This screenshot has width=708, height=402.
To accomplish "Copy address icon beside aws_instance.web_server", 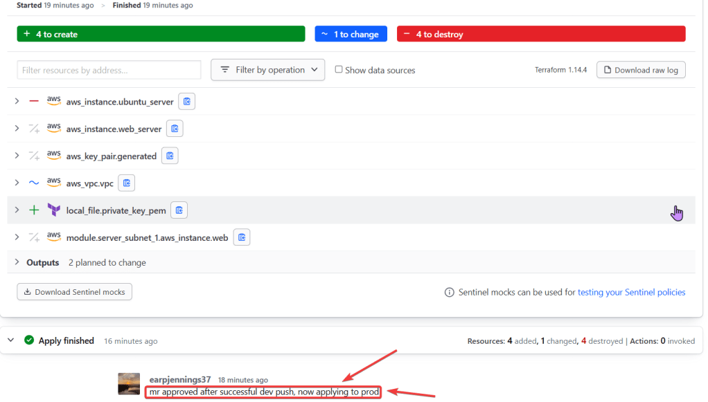I will pos(175,129).
